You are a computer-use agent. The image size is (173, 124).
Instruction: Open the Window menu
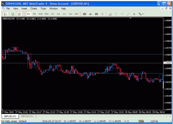(x=53, y=9)
